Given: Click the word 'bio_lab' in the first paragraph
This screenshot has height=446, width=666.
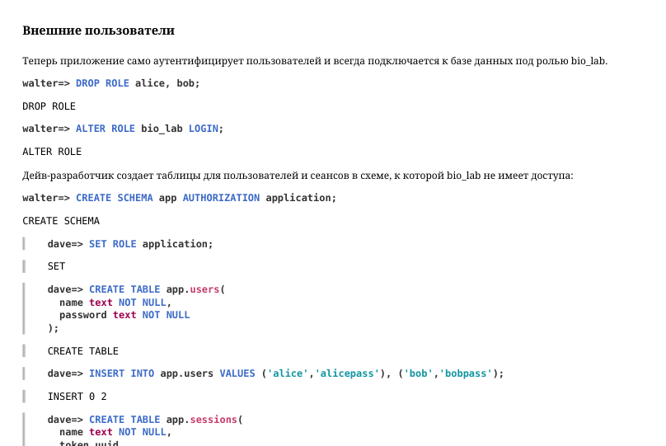Looking at the screenshot, I should tap(588, 61).
